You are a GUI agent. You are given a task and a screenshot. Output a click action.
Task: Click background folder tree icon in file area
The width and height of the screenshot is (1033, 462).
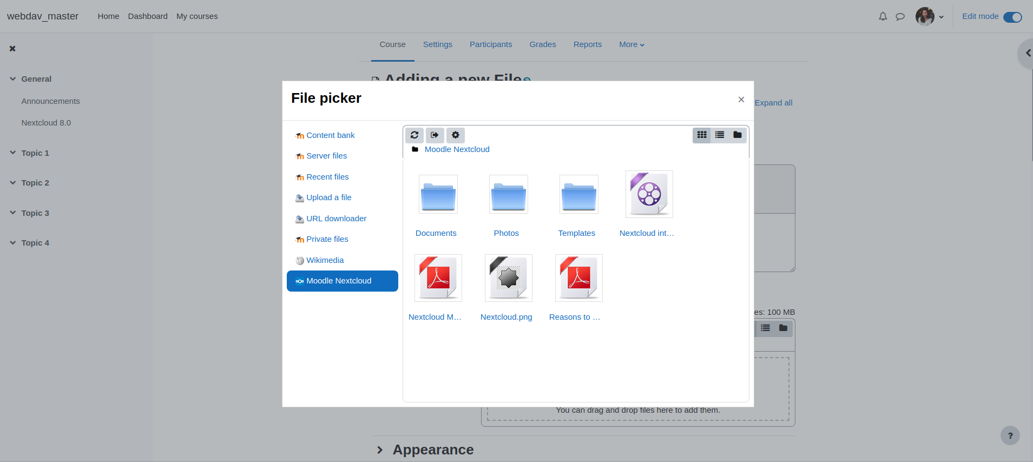(x=783, y=328)
